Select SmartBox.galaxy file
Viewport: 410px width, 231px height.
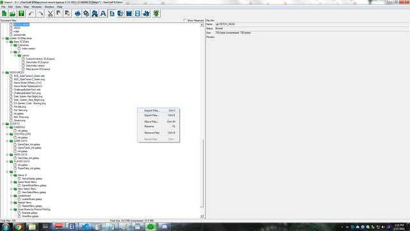(30, 216)
